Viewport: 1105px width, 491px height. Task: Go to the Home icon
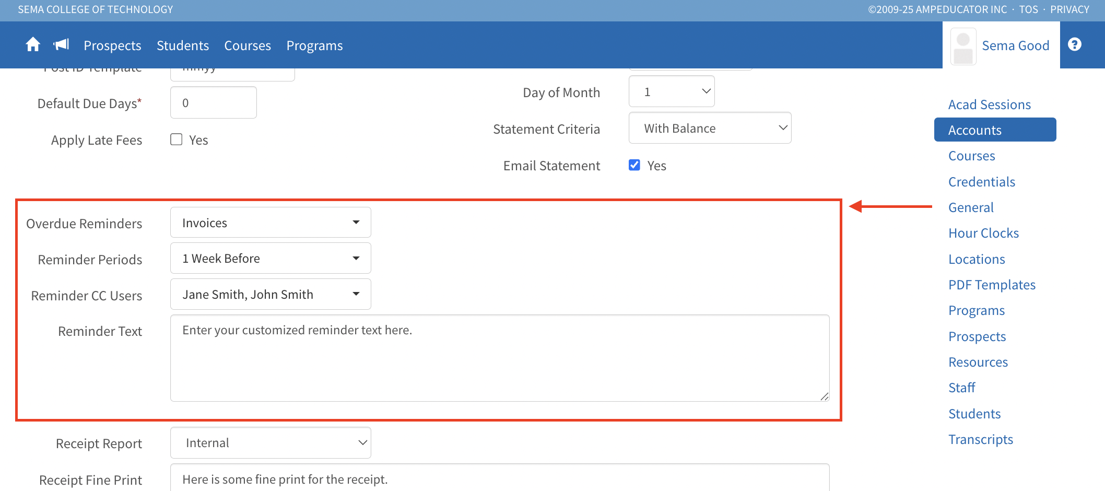point(33,45)
